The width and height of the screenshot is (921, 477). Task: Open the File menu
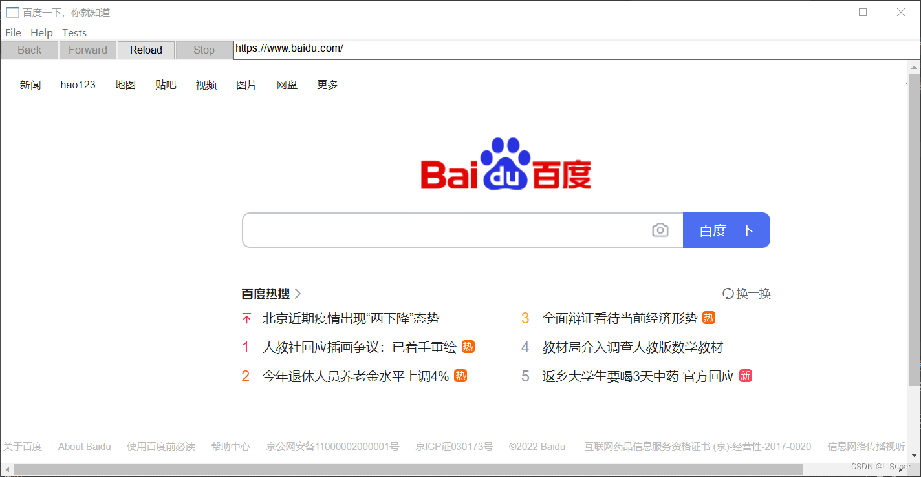click(13, 32)
